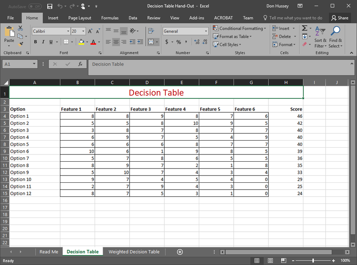Click Accounting Number Format dollar icon

point(167,42)
